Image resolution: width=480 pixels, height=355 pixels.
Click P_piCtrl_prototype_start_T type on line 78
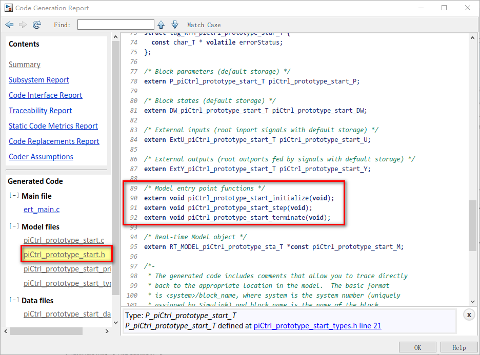click(217, 81)
